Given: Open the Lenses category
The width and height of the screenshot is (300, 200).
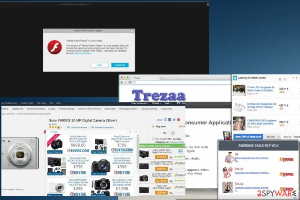Looking at the screenshot, I should coord(52,109).
